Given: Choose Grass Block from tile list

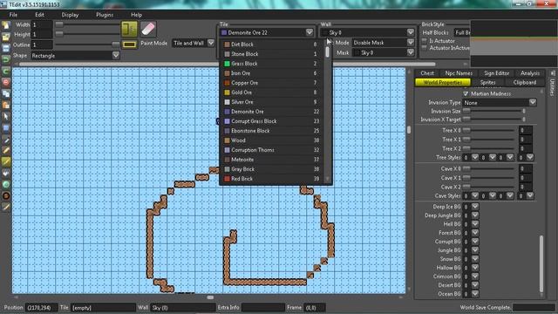Looking at the screenshot, I should (x=271, y=64).
